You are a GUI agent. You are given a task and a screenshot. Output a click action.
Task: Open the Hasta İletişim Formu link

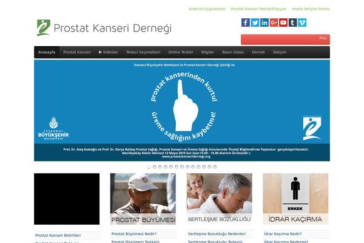coord(311,9)
